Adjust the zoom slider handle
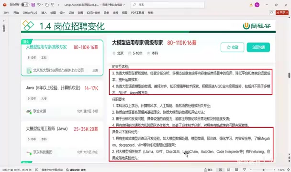 264,170
